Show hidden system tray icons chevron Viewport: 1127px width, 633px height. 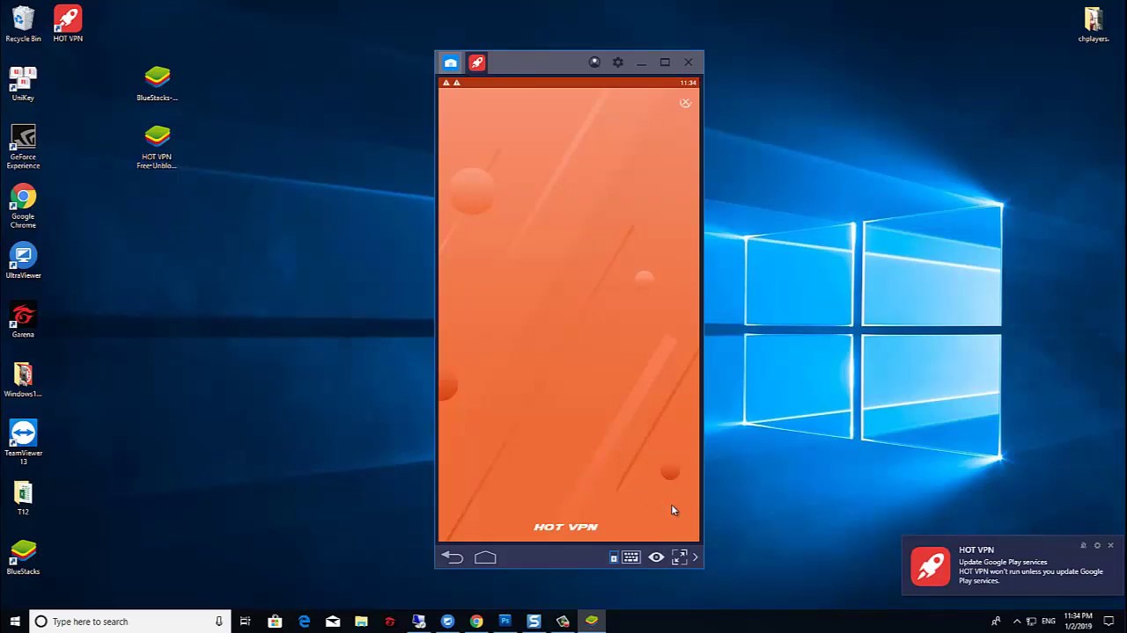coord(1017,622)
